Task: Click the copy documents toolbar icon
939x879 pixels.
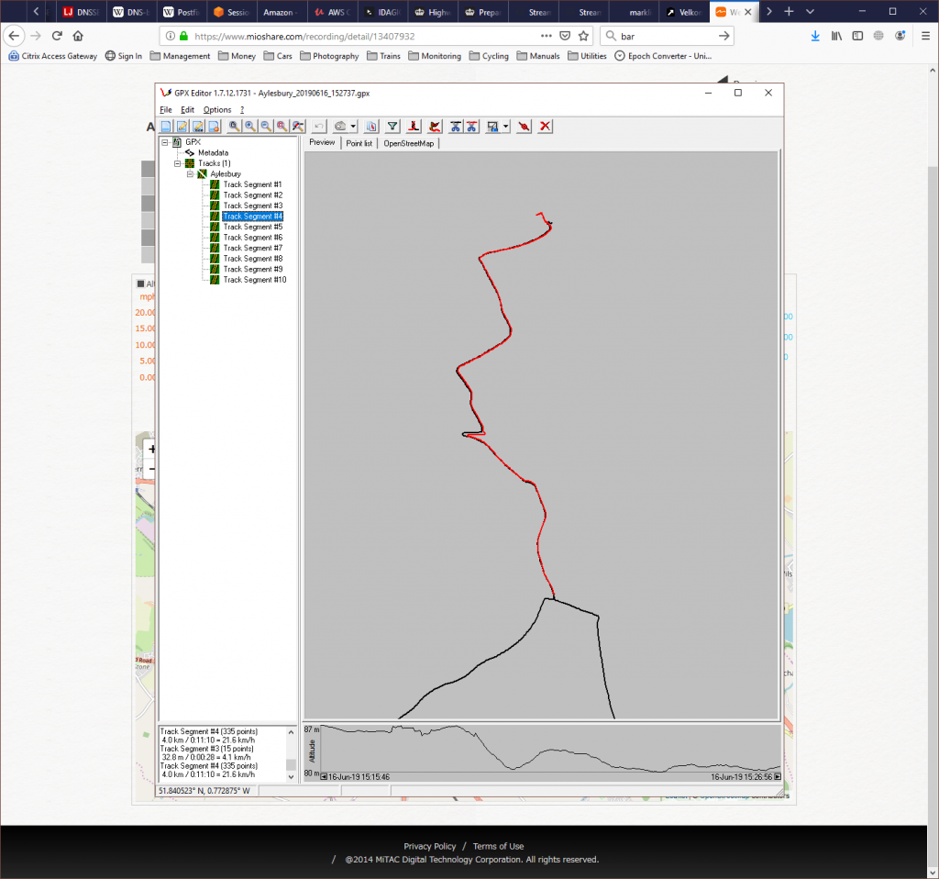Action: click(x=372, y=127)
